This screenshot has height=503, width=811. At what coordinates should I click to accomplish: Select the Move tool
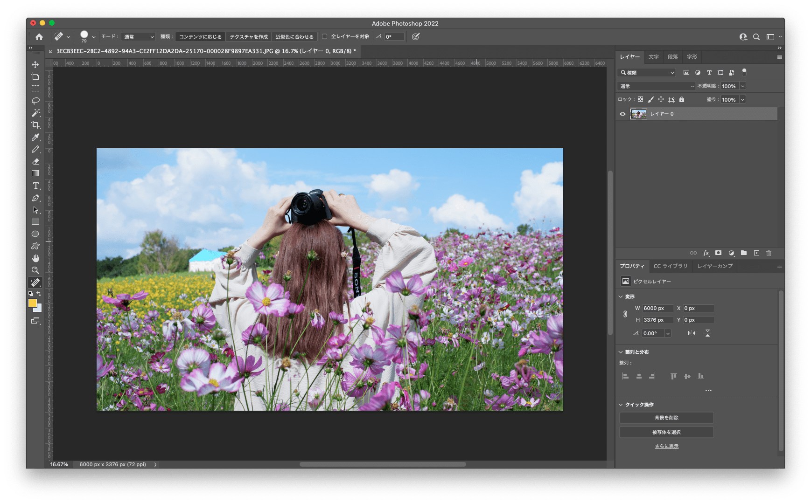tap(35, 64)
